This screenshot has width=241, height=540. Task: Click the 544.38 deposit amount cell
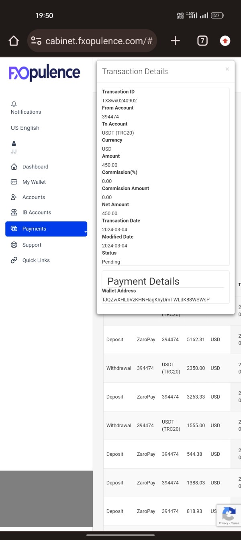(x=194, y=454)
